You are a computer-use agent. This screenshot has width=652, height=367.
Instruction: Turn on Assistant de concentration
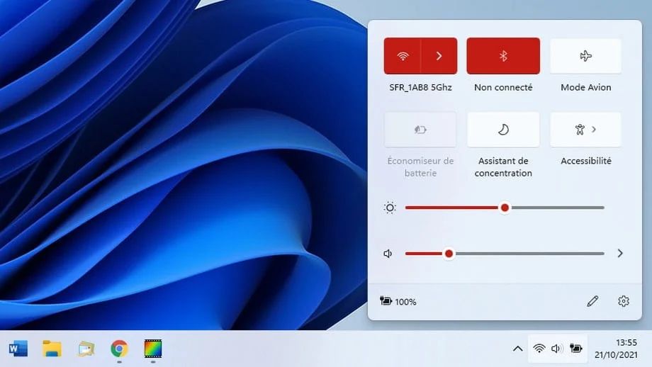coord(503,130)
